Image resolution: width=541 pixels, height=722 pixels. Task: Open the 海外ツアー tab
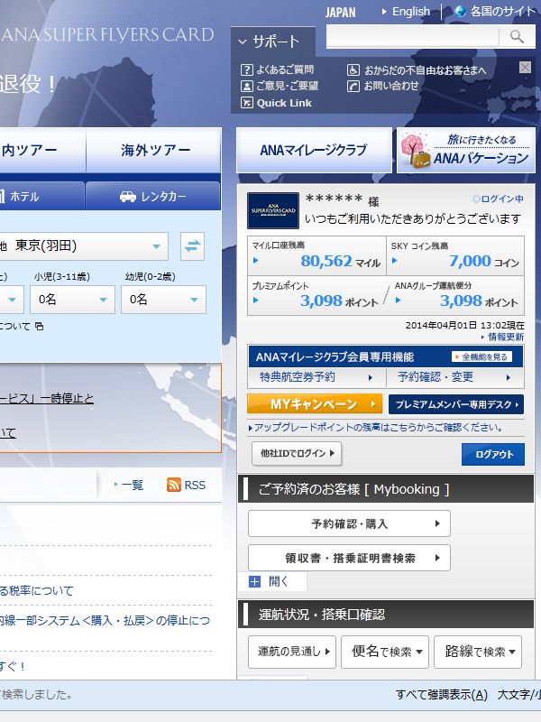point(153,150)
